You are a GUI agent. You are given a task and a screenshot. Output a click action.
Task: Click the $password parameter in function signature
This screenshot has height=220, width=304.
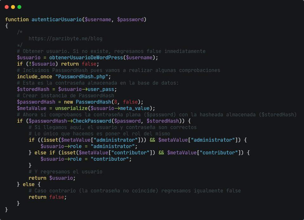point(130,19)
